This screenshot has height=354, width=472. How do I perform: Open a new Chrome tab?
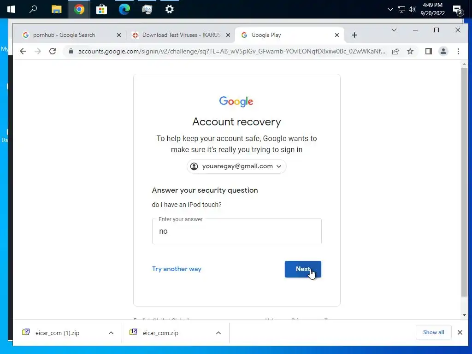pyautogui.click(x=354, y=35)
